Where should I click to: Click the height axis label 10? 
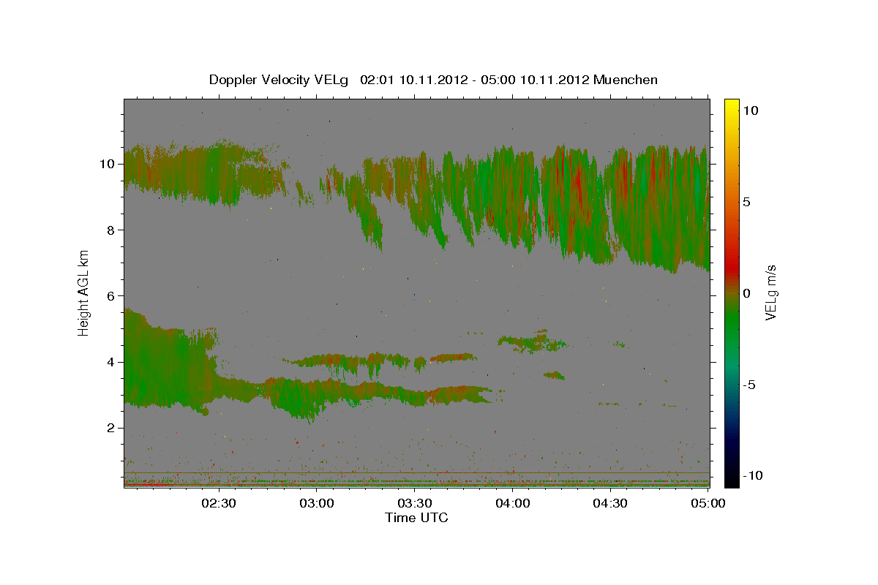(x=107, y=164)
